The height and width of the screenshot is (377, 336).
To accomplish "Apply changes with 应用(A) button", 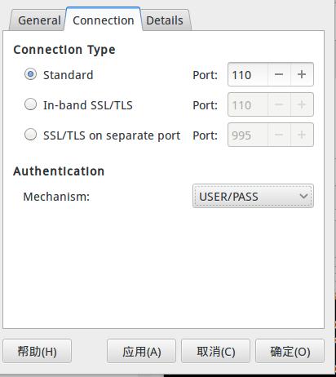I will (x=141, y=351).
